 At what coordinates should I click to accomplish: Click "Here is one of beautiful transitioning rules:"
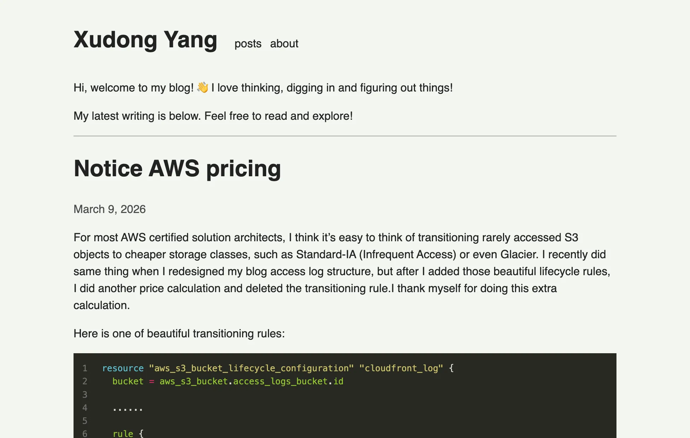click(179, 333)
